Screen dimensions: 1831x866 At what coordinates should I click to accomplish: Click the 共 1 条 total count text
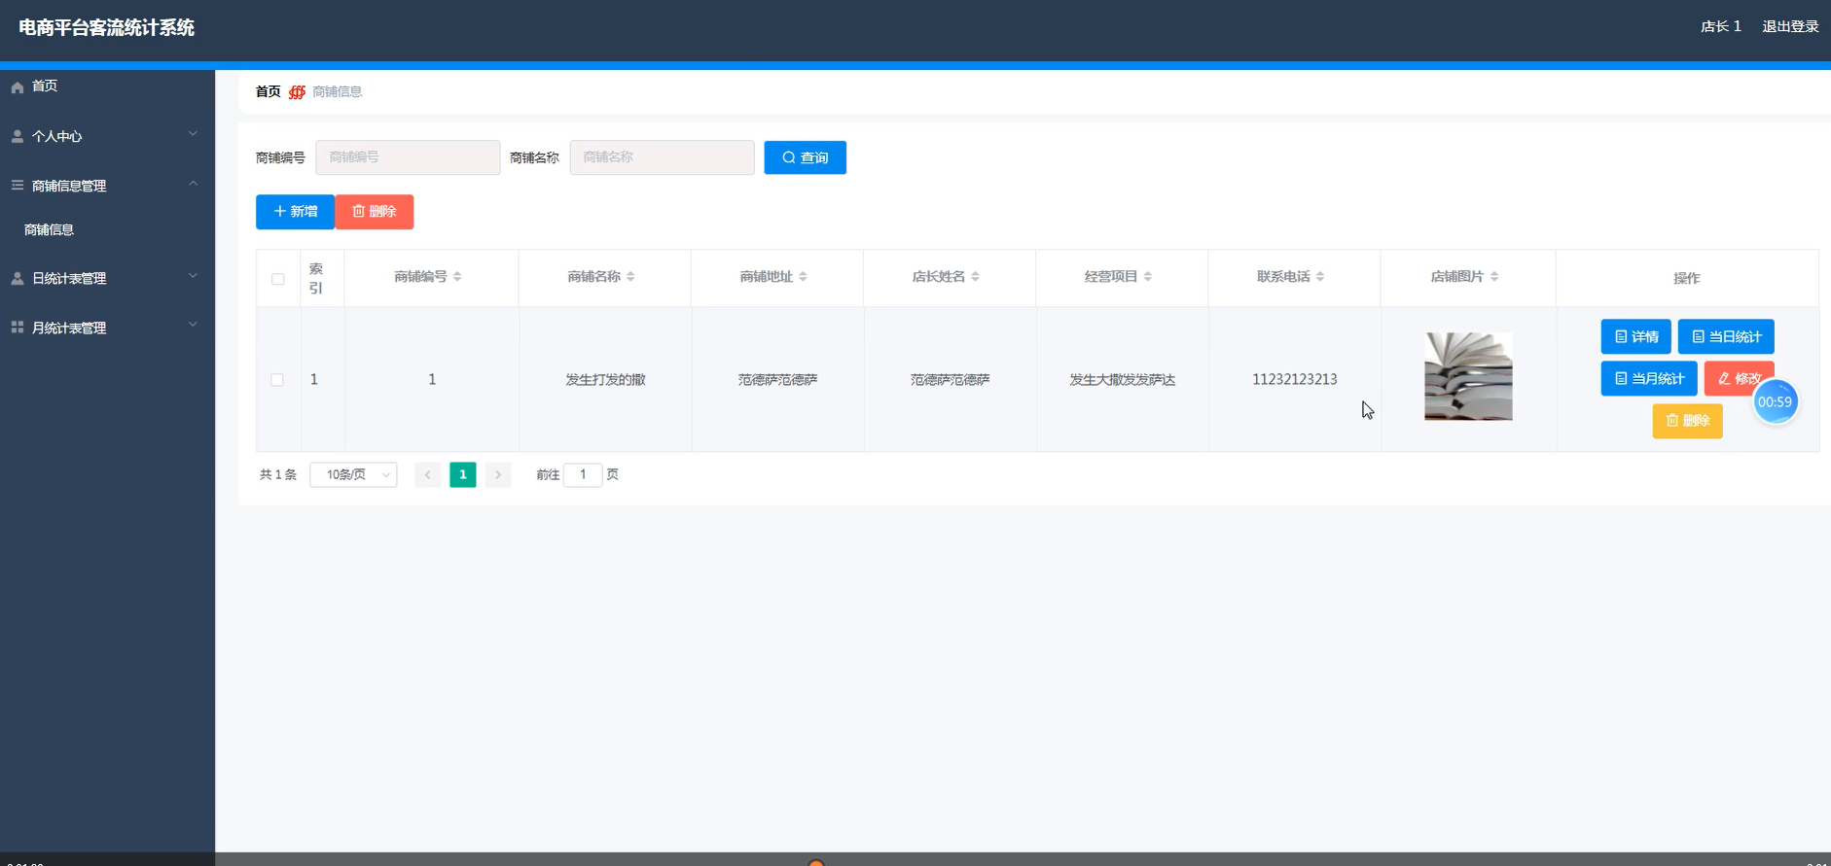click(x=277, y=475)
